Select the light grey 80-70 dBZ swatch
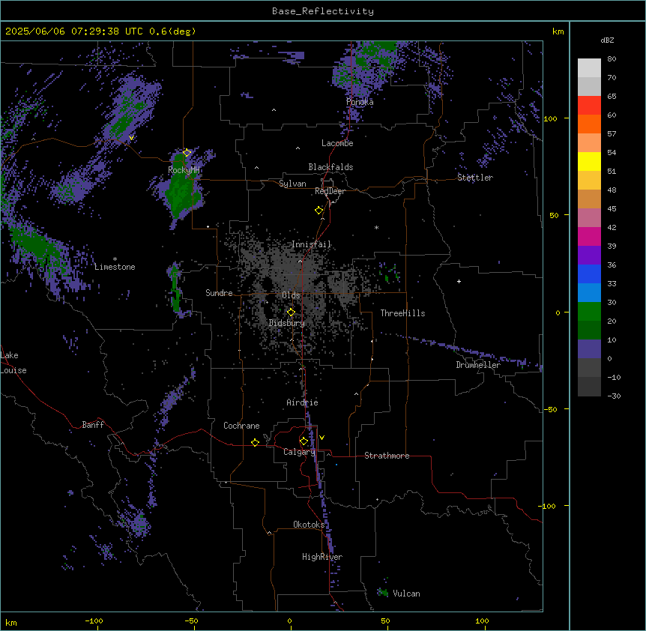 click(589, 68)
